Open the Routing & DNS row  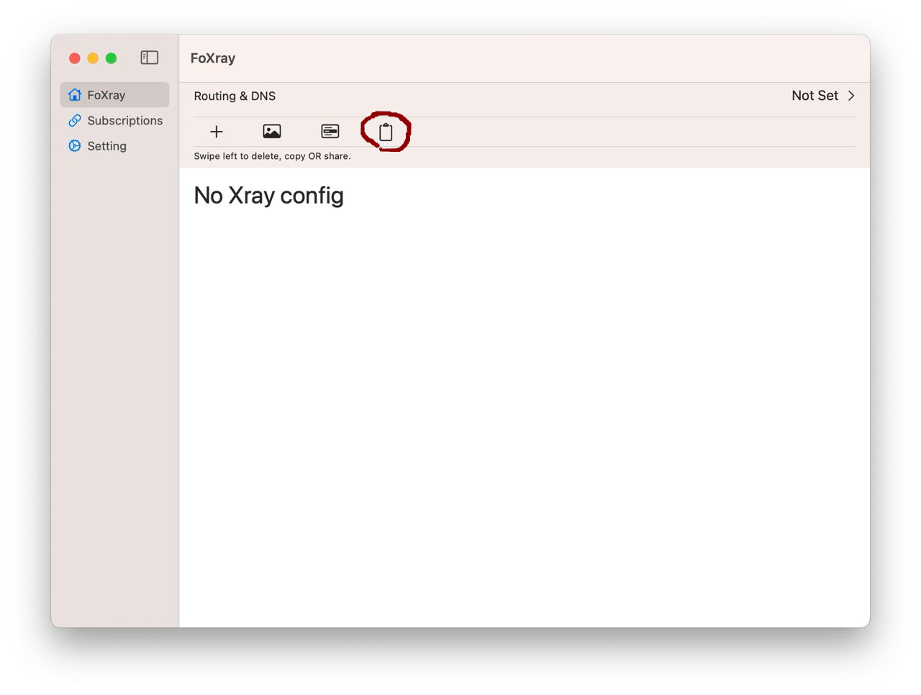click(x=525, y=96)
